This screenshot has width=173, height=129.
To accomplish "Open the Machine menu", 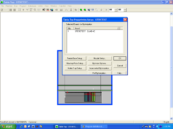I will click(9, 6).
